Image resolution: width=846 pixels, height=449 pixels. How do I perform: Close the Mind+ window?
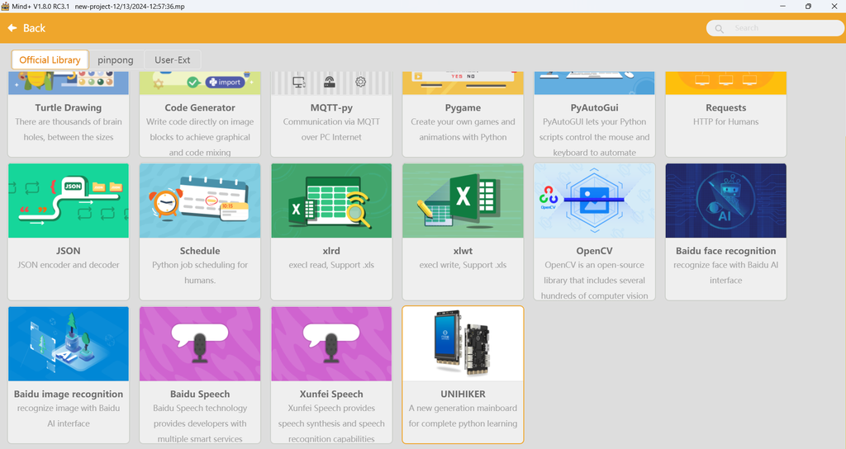click(x=834, y=6)
